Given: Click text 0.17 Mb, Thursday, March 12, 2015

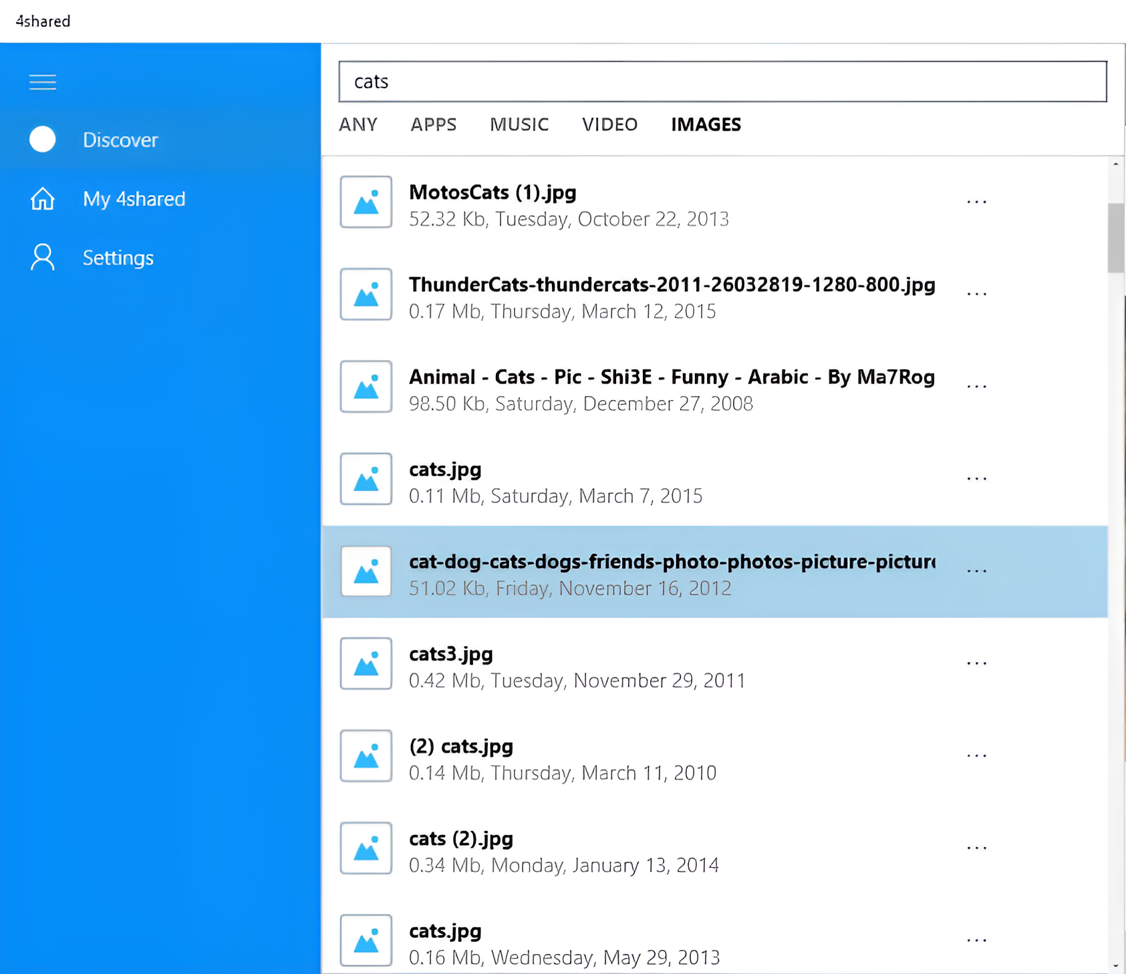Looking at the screenshot, I should (563, 311).
